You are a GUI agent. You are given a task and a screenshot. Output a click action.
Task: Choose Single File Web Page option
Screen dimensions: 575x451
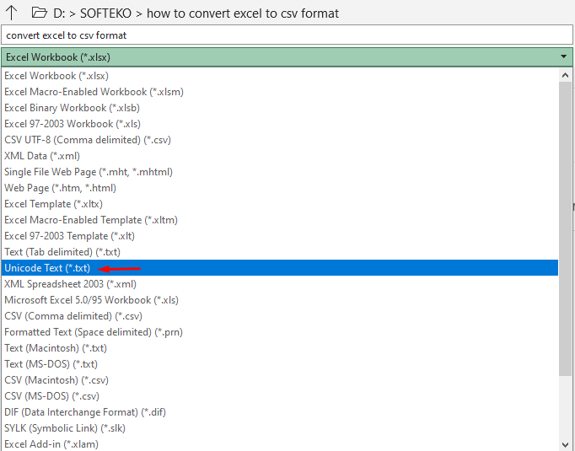[x=89, y=172]
